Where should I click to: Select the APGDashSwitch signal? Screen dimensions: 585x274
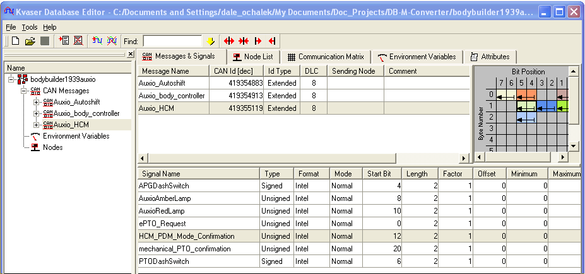point(164,186)
